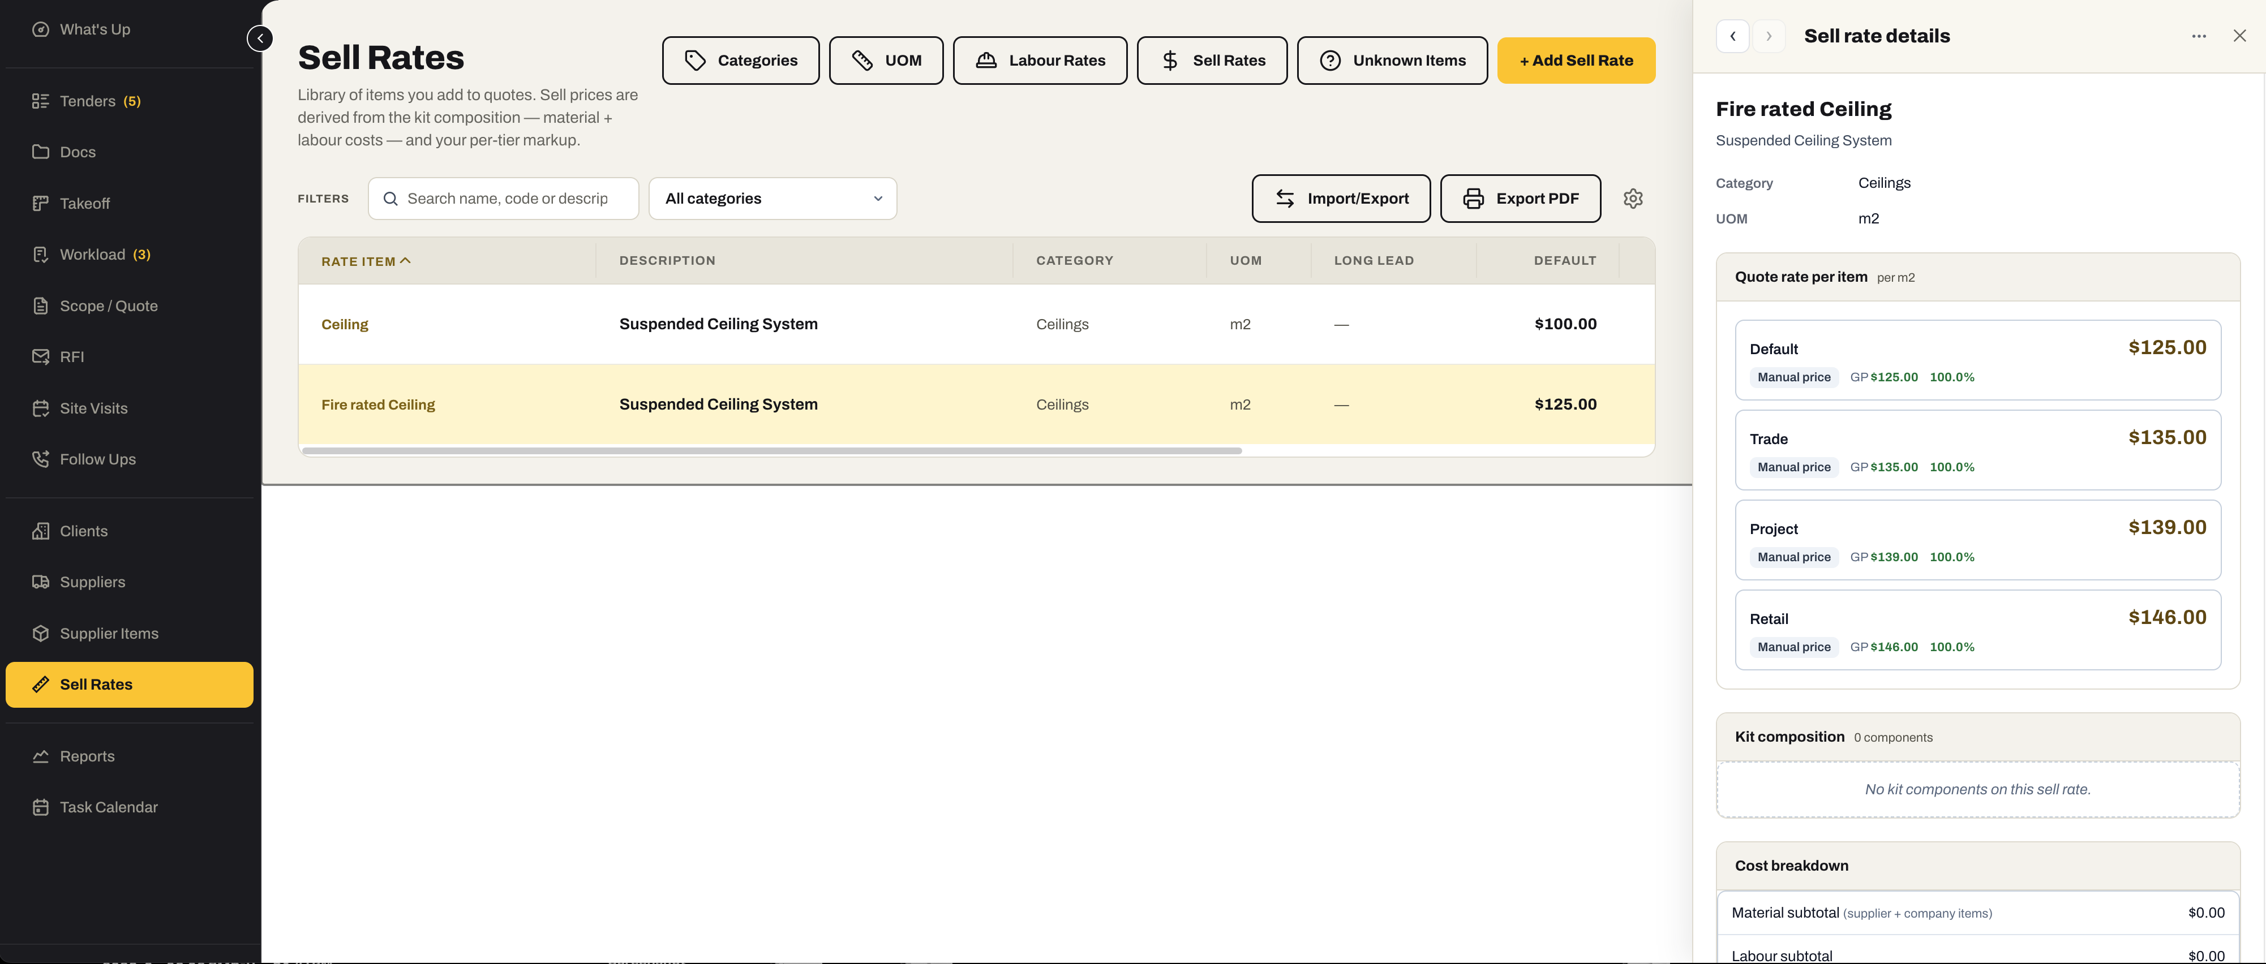Expand the All categories dropdown

click(772, 199)
